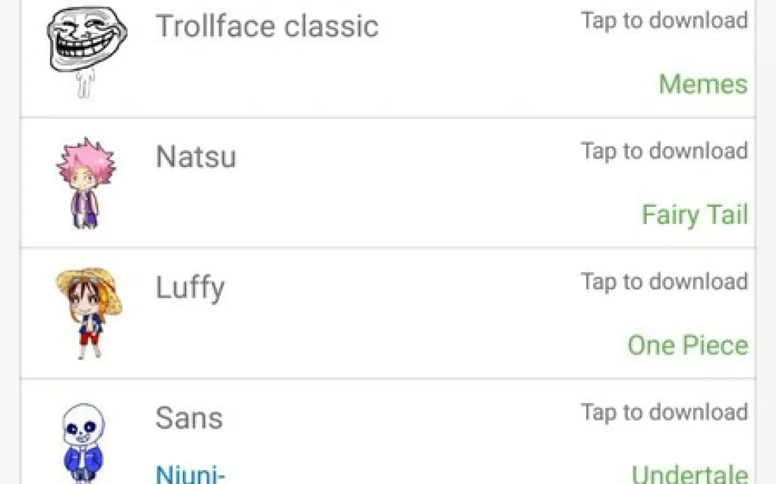Download the Sans pack
Viewport: 776px width, 484px height.
click(664, 412)
